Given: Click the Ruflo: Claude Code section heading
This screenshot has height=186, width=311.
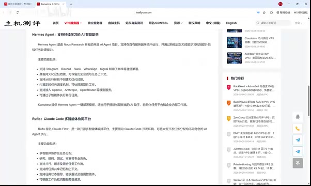Looking at the screenshot, I should (61, 119).
